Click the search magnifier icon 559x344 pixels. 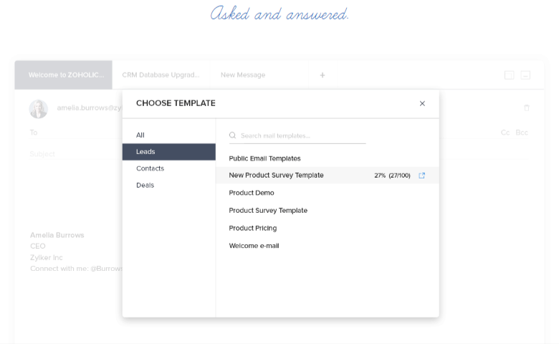tap(232, 135)
